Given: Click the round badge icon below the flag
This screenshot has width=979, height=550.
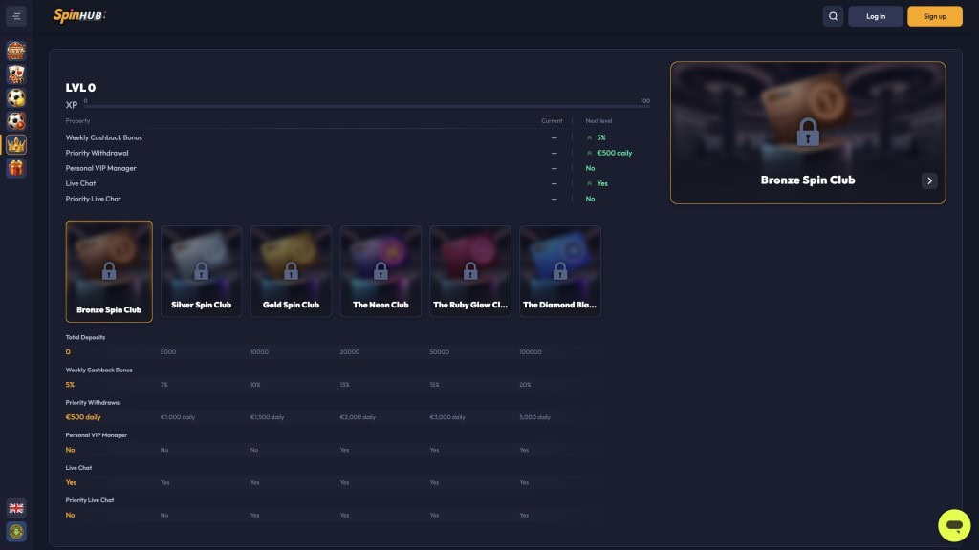Looking at the screenshot, I should tap(16, 531).
